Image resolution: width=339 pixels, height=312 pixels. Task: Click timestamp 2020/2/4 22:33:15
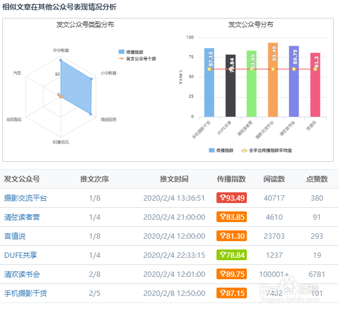(174, 255)
